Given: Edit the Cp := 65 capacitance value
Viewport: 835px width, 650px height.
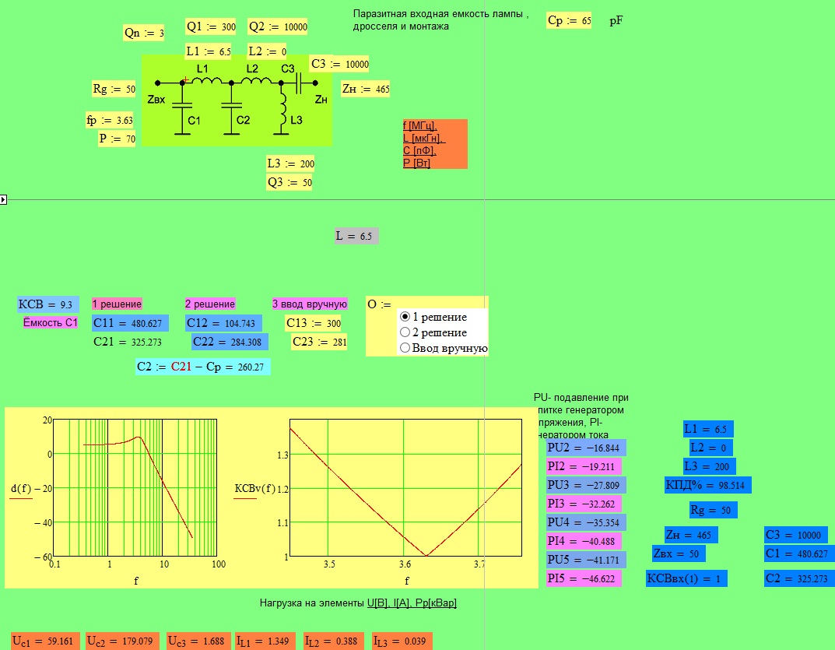Looking at the screenshot, I should pyautogui.click(x=570, y=21).
